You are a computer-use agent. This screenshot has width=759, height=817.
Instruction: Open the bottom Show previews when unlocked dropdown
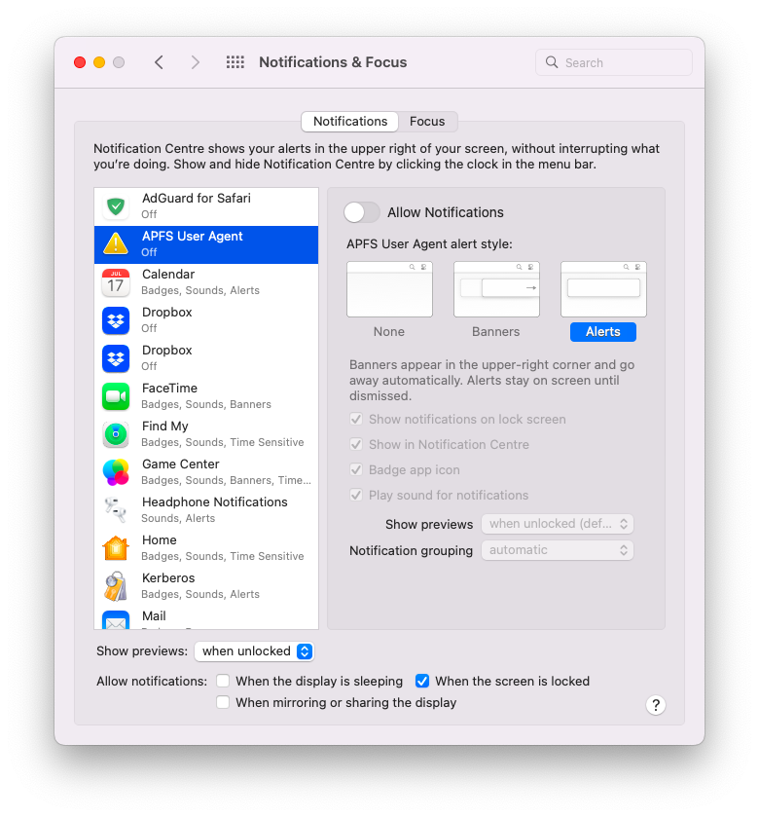point(254,651)
